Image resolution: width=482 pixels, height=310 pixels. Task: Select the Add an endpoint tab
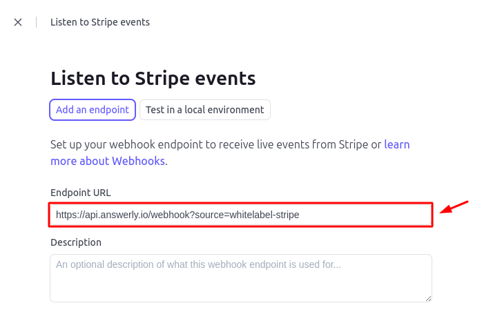point(93,110)
